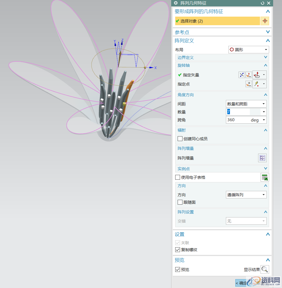Viewport: 282px width, 288px height.
Task: Toggle the 跟随面 checkbox
Action: (180, 202)
